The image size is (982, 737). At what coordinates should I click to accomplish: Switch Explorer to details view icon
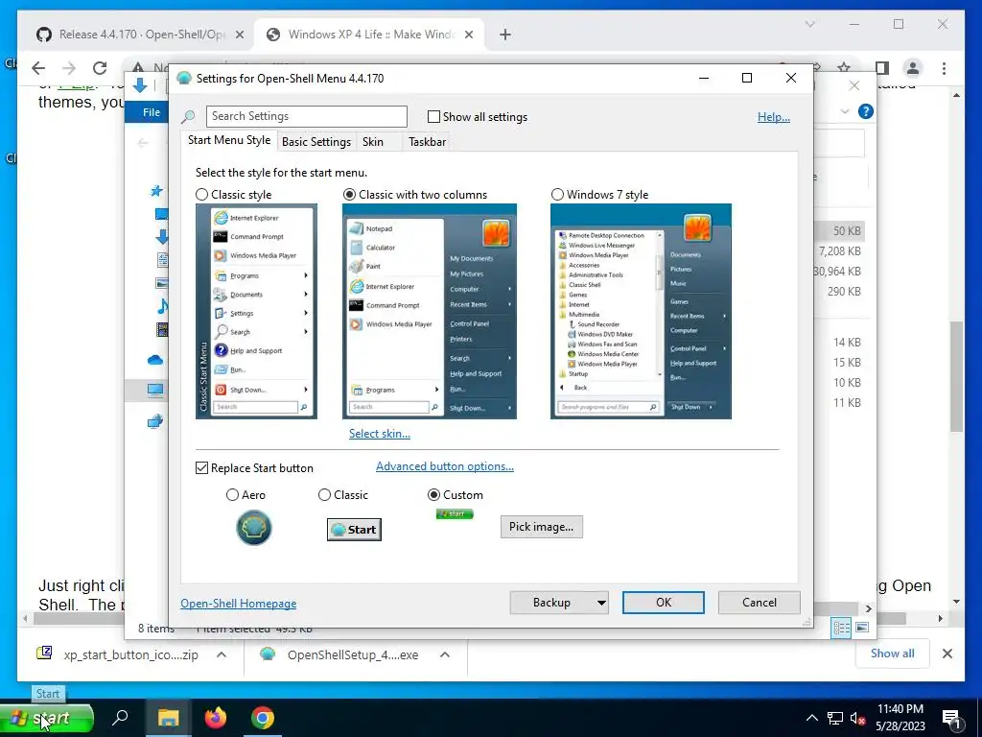pyautogui.click(x=841, y=628)
